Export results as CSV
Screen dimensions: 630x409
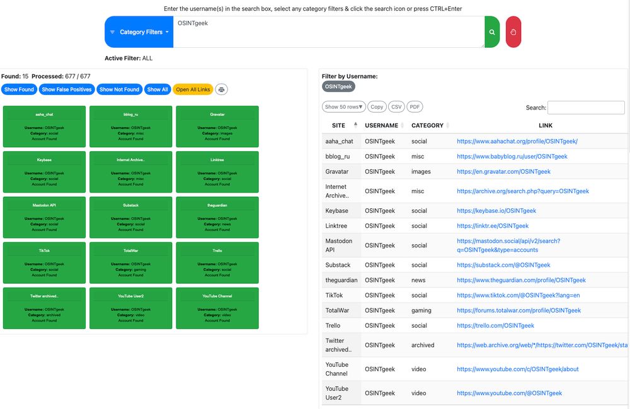396,107
